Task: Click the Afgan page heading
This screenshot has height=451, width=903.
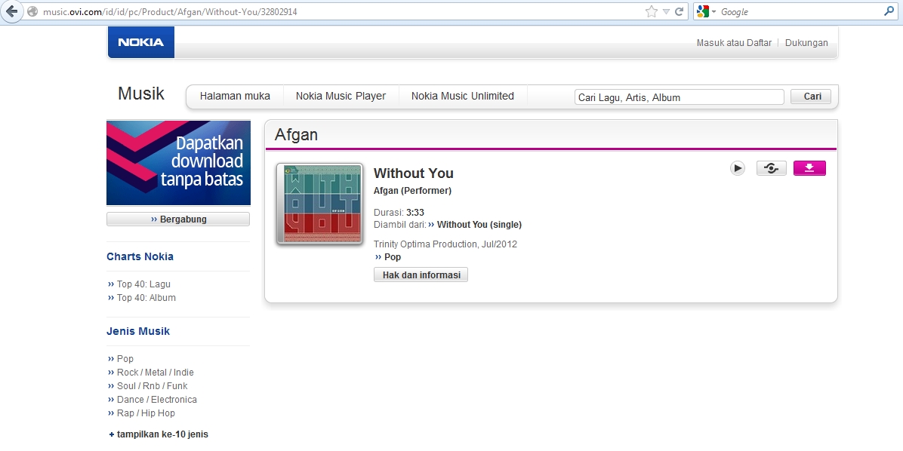Action: pyautogui.click(x=296, y=134)
